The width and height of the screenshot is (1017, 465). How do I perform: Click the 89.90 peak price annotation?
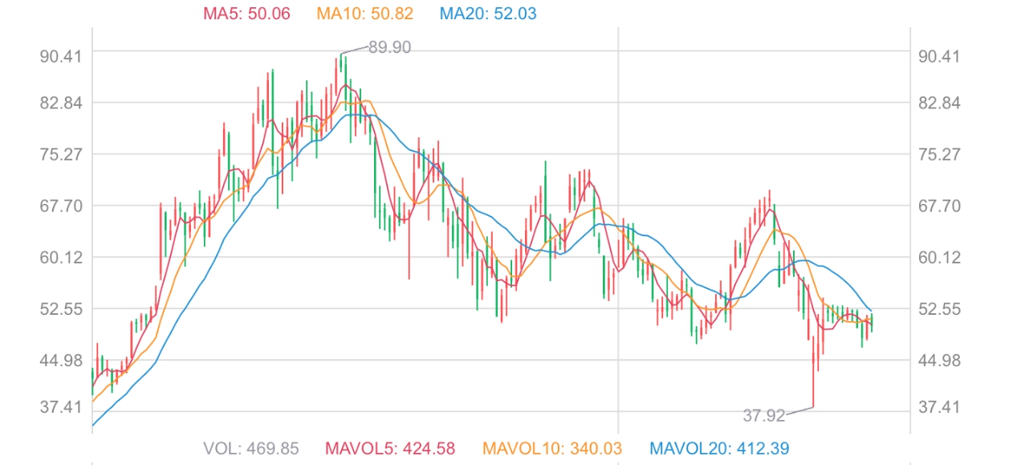click(x=389, y=47)
